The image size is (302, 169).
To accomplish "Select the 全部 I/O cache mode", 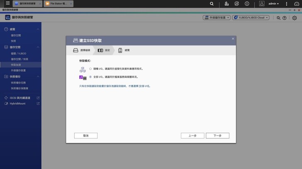I will pyautogui.click(x=90, y=77).
